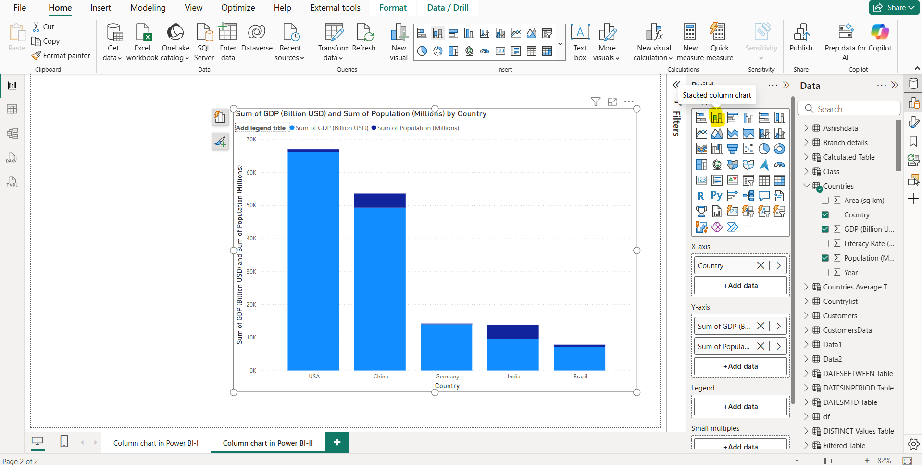Switch to Table view in left sidebar
This screenshot has height=465, width=922.
point(12,109)
